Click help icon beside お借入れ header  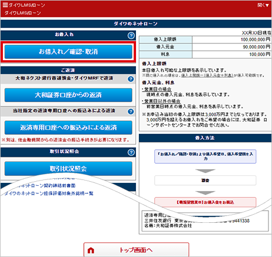pos(131,35)
